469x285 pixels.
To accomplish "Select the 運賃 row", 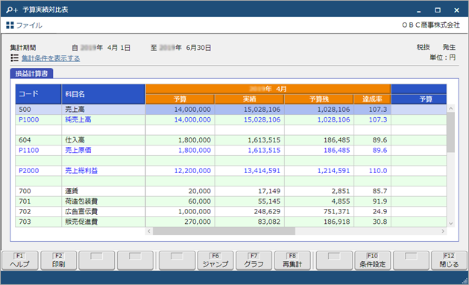I will point(231,191).
